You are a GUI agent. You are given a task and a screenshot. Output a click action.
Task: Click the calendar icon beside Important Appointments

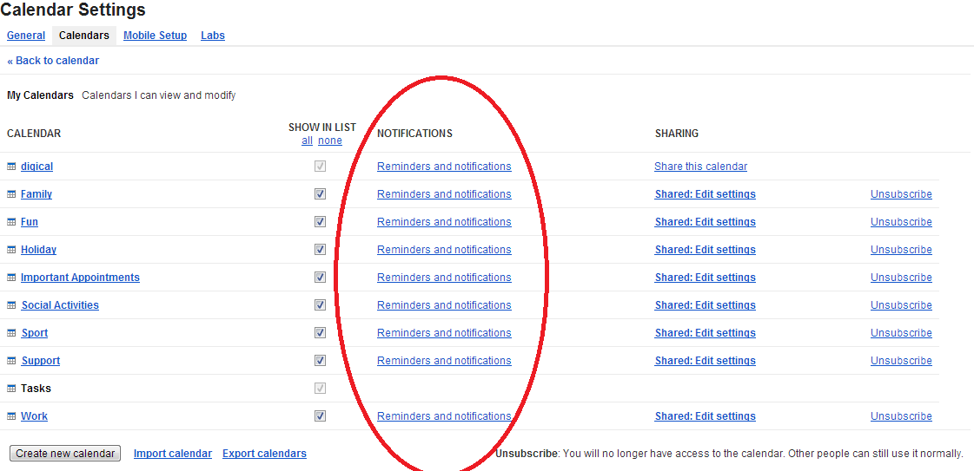pyautogui.click(x=11, y=278)
